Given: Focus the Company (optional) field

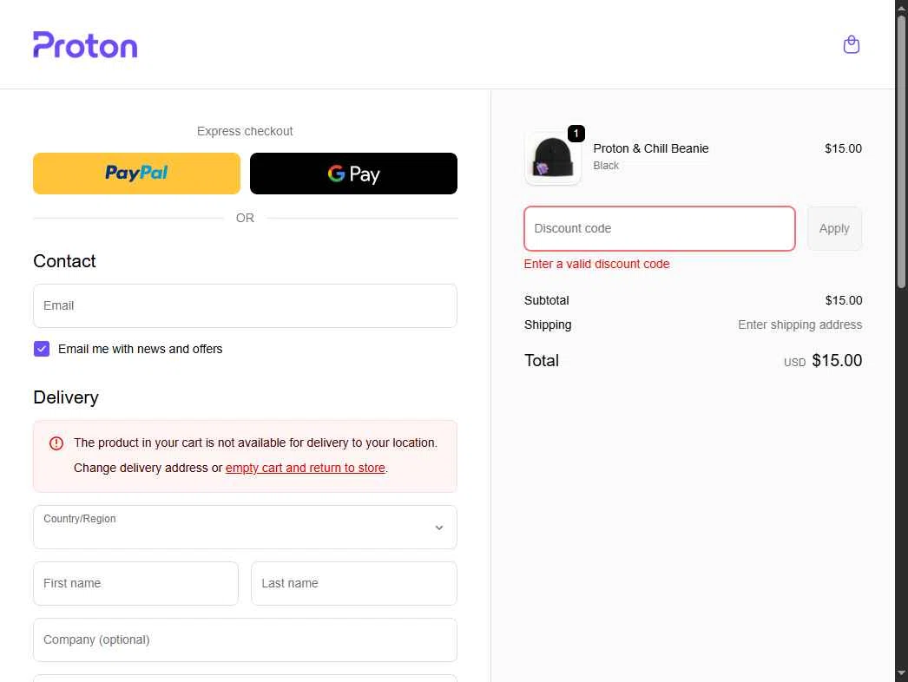Looking at the screenshot, I should (245, 639).
